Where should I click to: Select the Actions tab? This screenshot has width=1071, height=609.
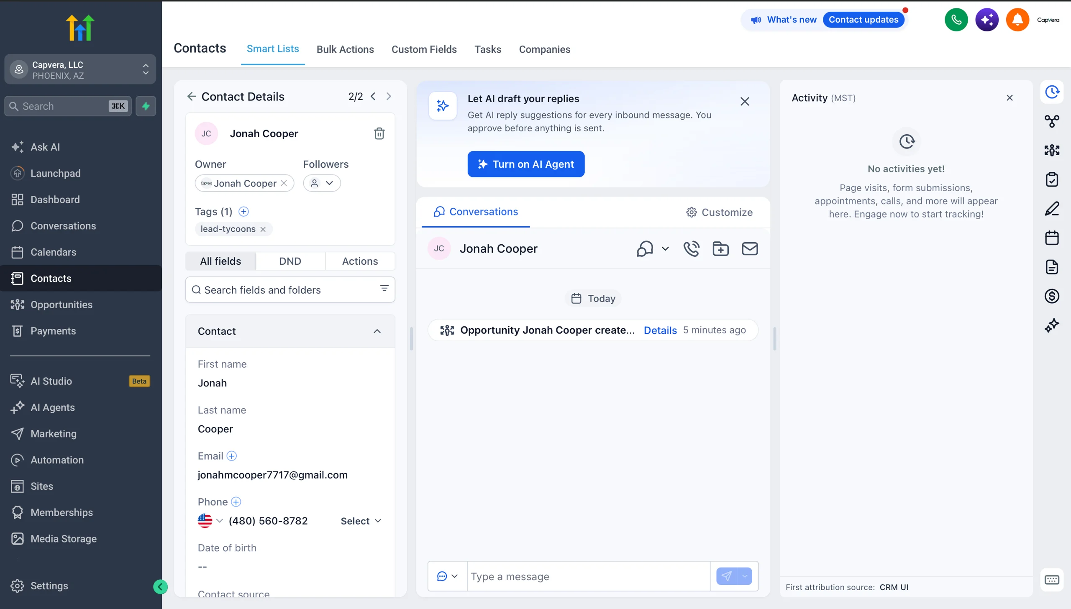[x=360, y=261]
